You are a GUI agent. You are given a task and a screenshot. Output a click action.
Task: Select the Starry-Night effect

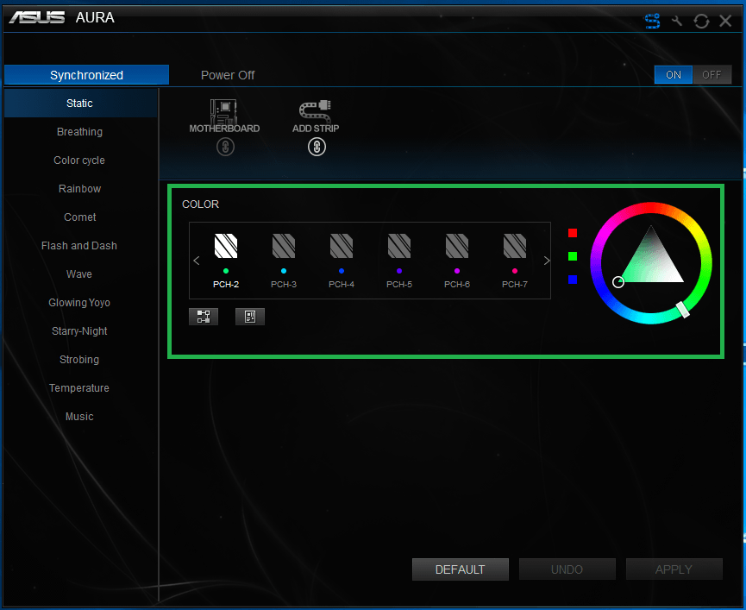(x=80, y=331)
